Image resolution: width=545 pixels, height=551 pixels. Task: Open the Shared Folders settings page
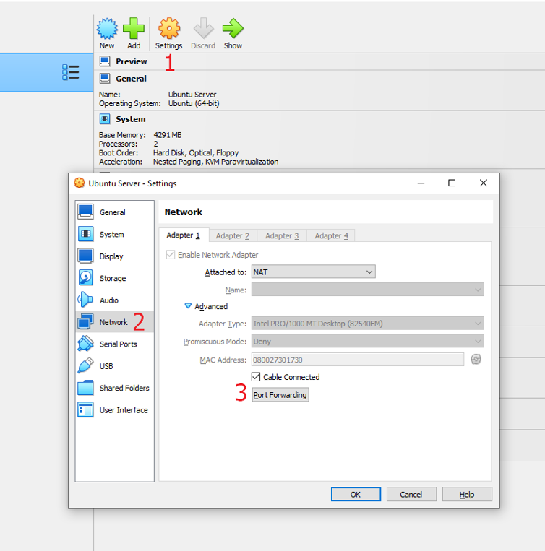pos(124,388)
